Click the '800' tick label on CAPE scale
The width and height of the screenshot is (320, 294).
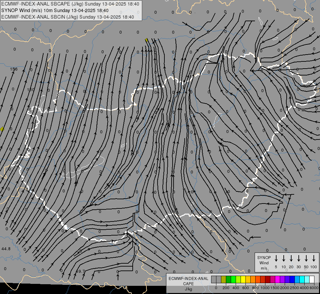tap(255, 288)
